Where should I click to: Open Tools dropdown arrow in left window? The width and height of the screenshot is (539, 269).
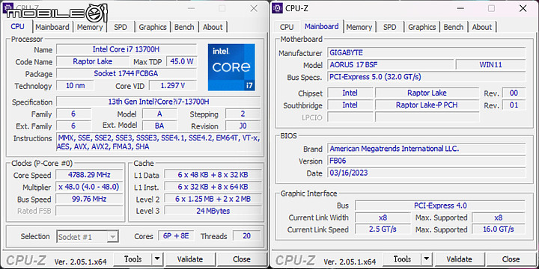pyautogui.click(x=157, y=259)
